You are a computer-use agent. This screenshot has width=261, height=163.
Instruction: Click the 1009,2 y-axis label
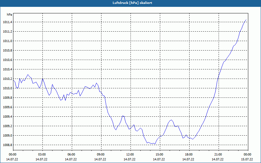7,126
